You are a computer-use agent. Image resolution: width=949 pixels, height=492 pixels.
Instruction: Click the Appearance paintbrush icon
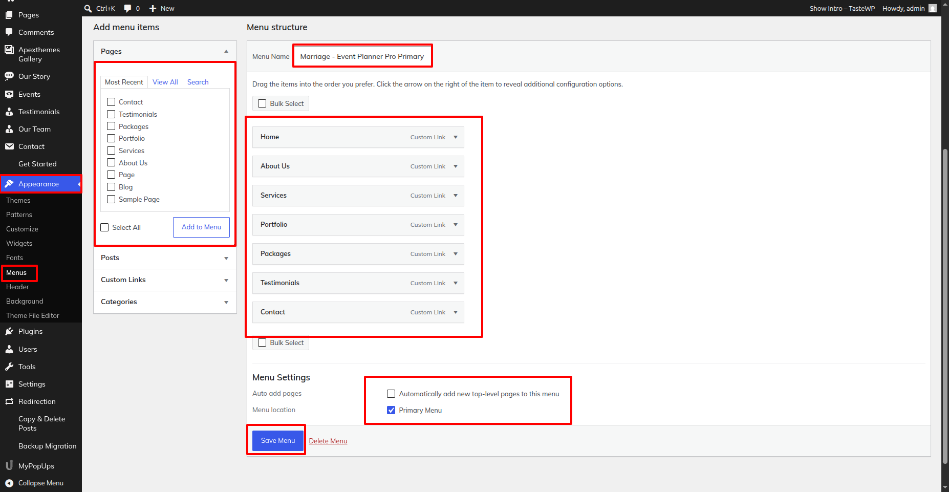[x=9, y=184]
